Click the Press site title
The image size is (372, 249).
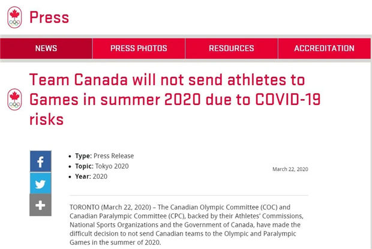click(49, 17)
